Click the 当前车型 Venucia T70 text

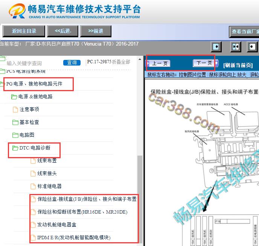pos(69,44)
